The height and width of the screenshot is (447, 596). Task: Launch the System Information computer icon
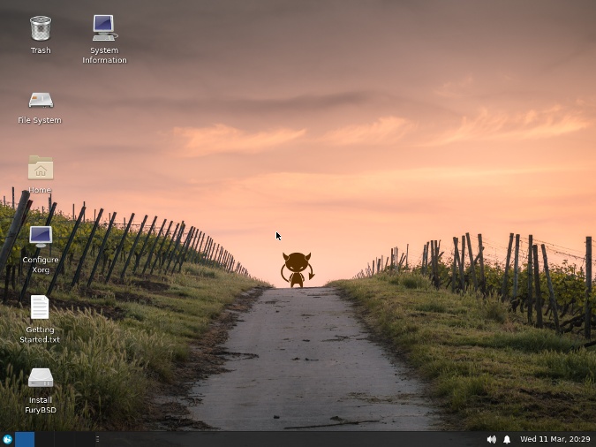click(x=104, y=28)
